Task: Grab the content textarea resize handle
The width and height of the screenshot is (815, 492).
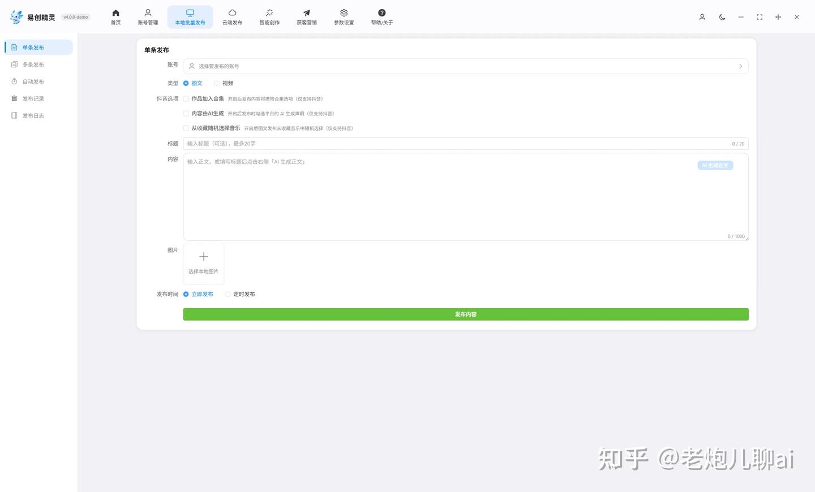Action: coord(747,239)
